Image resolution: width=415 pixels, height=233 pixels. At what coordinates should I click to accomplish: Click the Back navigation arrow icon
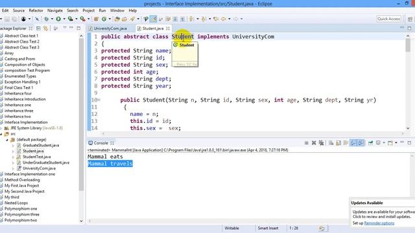point(224,19)
